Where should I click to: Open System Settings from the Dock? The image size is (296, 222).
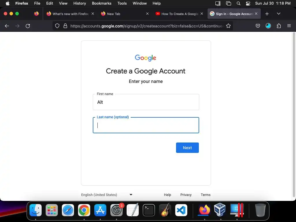116,210
